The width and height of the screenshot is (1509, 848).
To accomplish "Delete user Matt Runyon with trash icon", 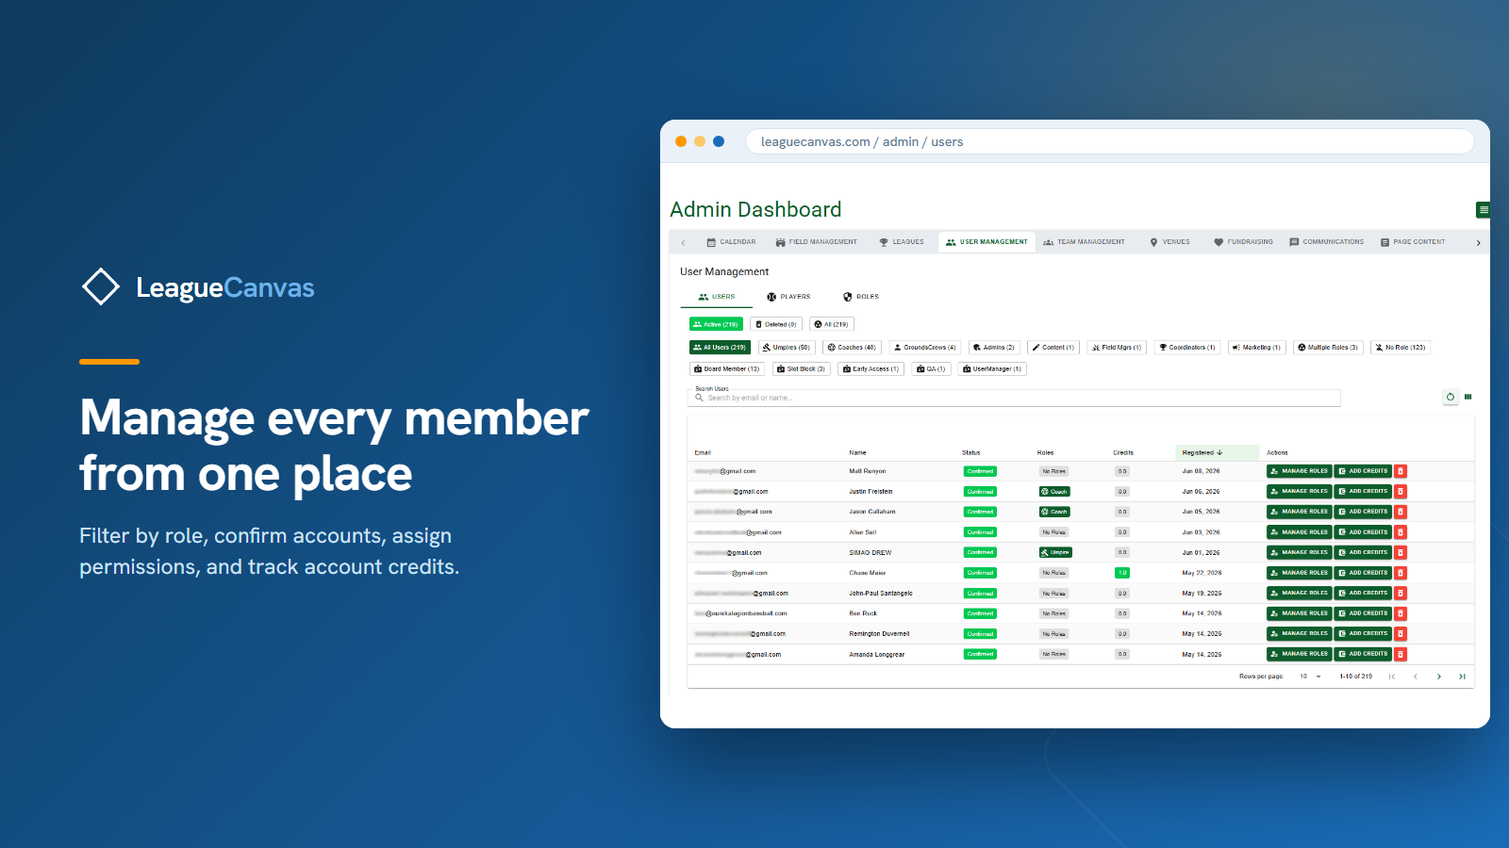I will point(1401,471).
